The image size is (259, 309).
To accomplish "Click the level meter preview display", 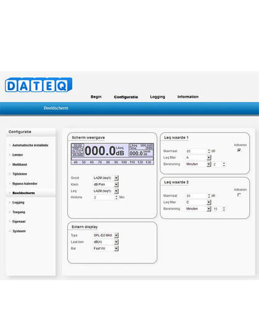I will (x=113, y=154).
